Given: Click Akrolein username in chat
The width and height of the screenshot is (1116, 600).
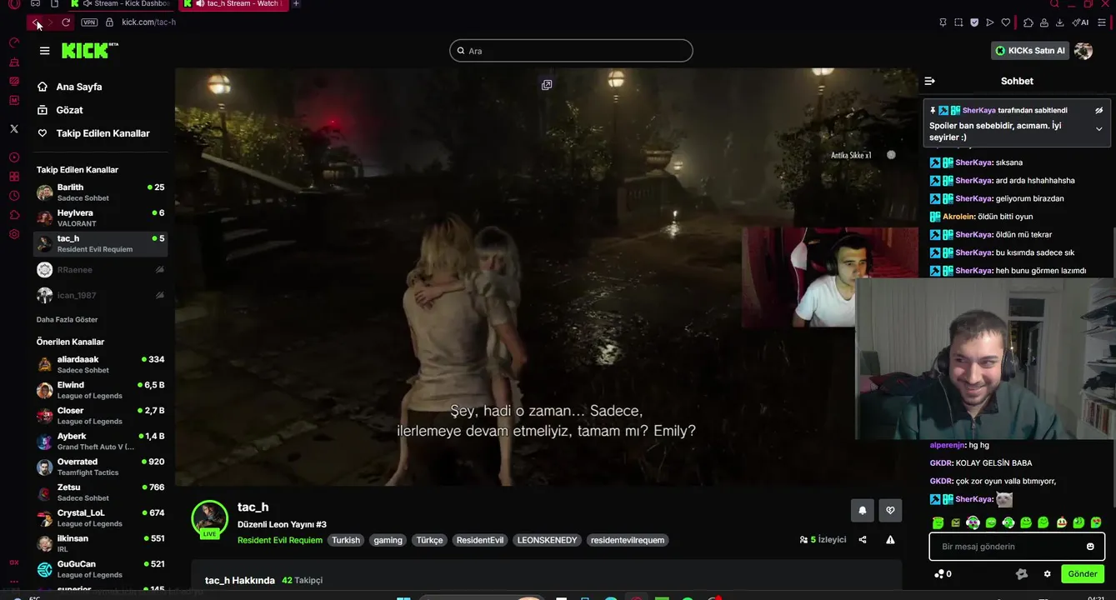Looking at the screenshot, I should pos(958,217).
